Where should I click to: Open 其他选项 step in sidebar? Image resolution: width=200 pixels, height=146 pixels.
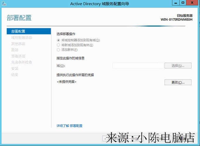[x=18, y=44]
